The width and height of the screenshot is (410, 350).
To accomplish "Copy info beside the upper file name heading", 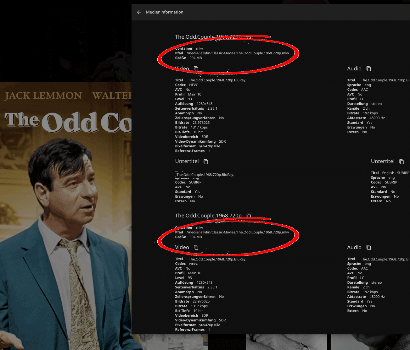I will (249, 37).
